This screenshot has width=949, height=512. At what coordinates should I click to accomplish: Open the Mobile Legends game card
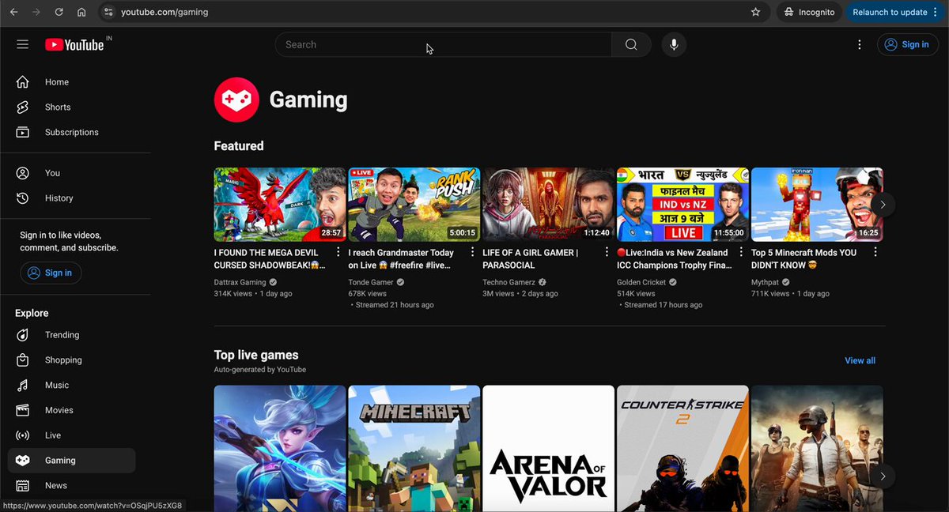pyautogui.click(x=280, y=449)
